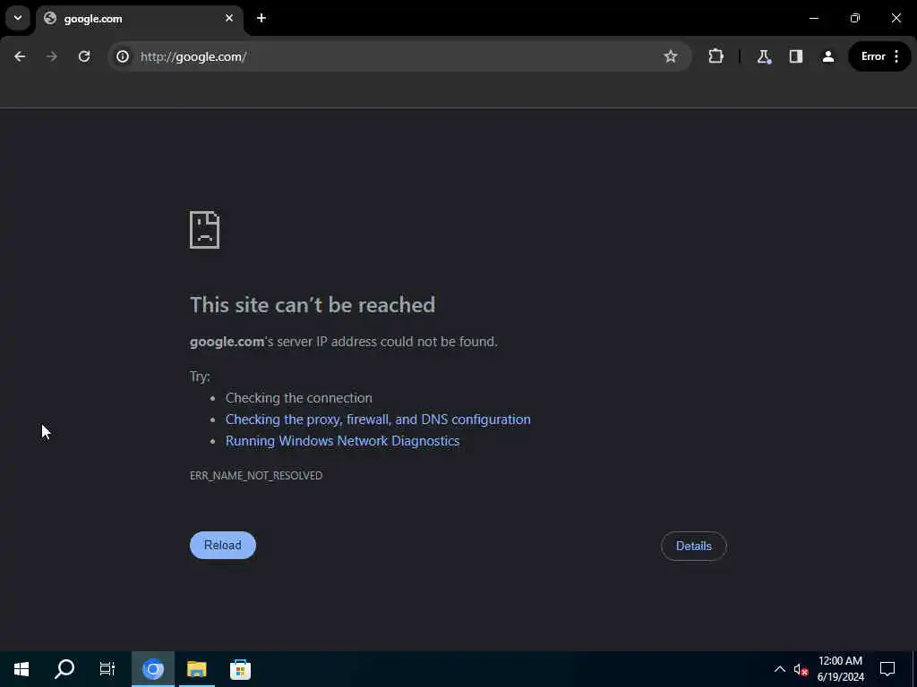The image size is (917, 687).
Task: Open the Chrome menu showing Error
Action: tap(879, 56)
